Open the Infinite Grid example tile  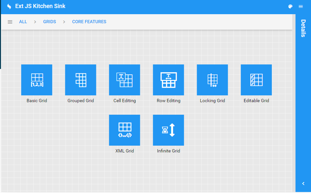(x=168, y=130)
